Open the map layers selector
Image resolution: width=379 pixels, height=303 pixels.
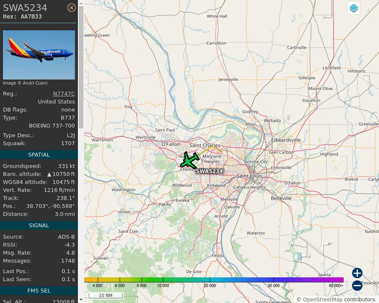pyautogui.click(x=353, y=8)
